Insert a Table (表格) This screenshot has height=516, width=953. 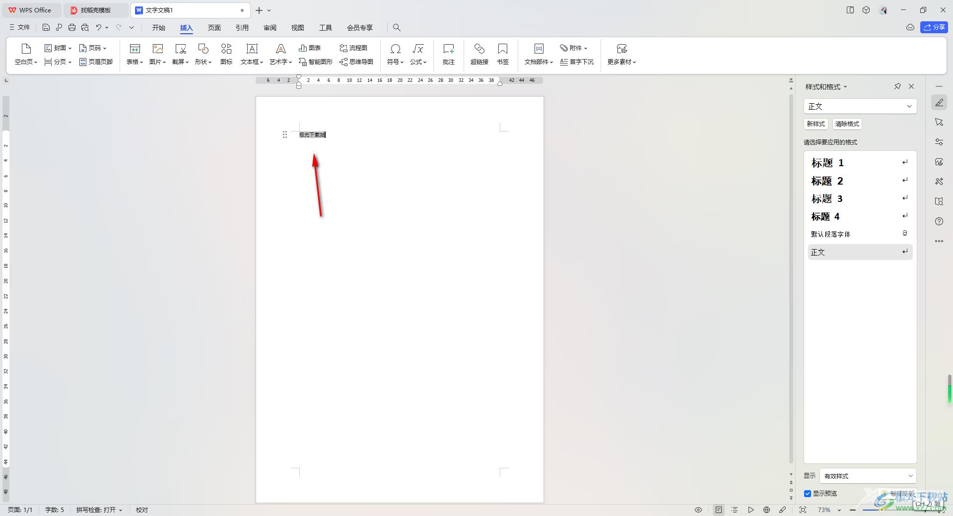135,55
